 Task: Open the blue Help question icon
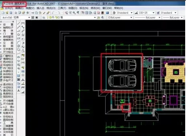click(107, 13)
